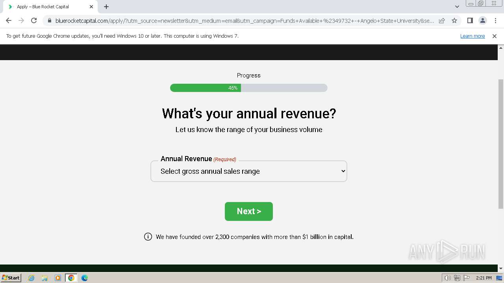
Task: Minimize the Chrome window
Action: click(x=471, y=4)
